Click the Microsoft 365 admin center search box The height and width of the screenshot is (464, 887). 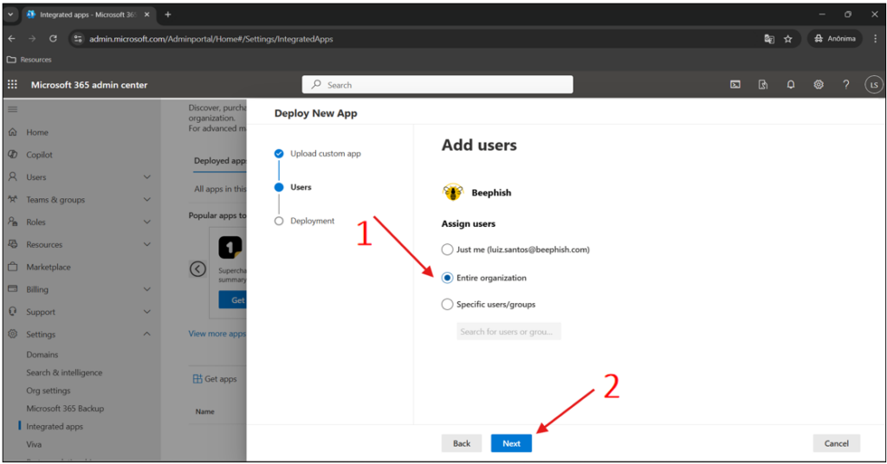coord(437,85)
